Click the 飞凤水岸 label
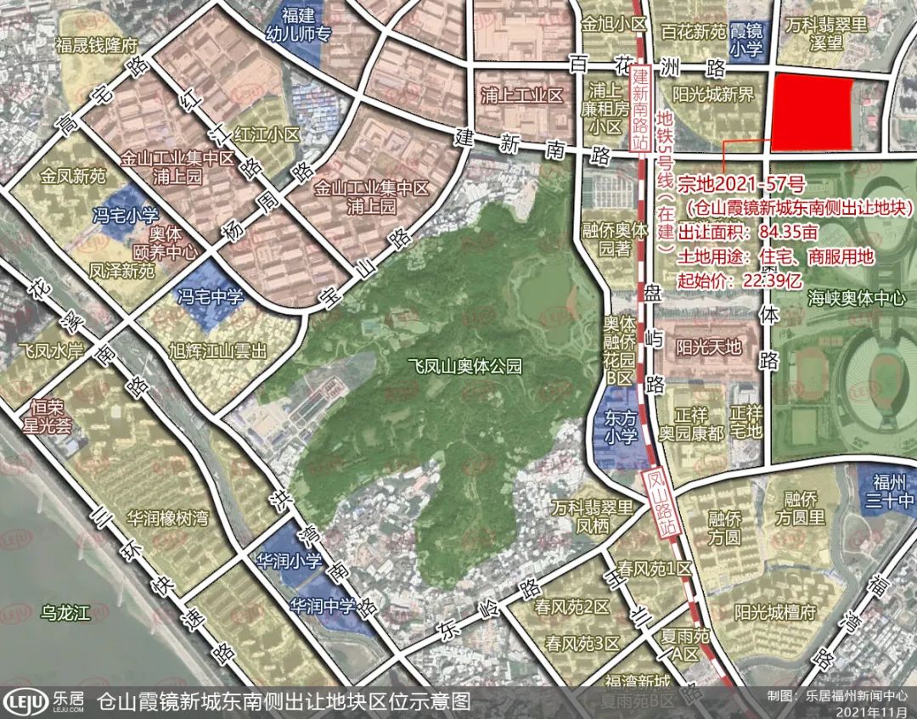The width and height of the screenshot is (917, 719). pos(52,351)
